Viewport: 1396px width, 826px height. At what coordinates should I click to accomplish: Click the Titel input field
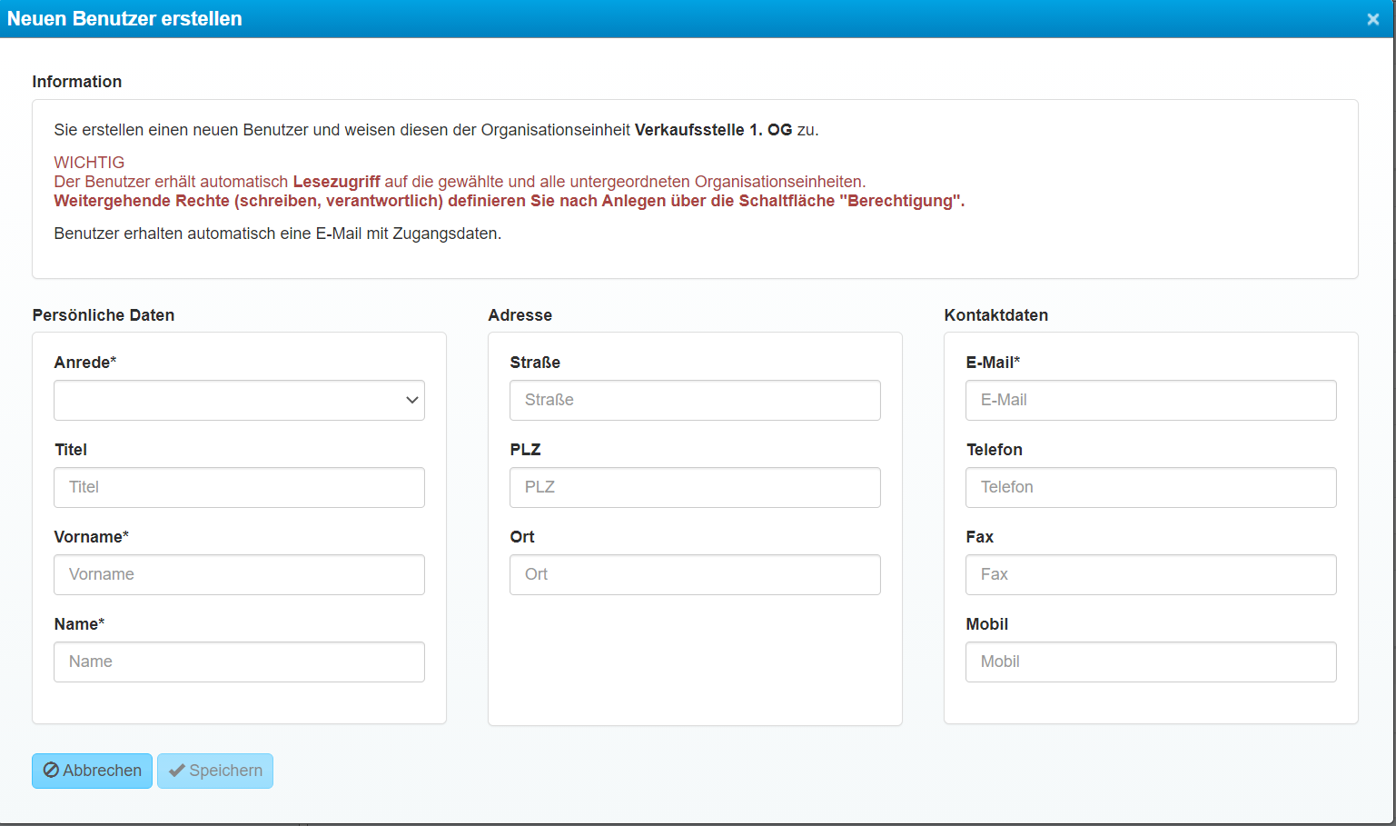coord(239,487)
